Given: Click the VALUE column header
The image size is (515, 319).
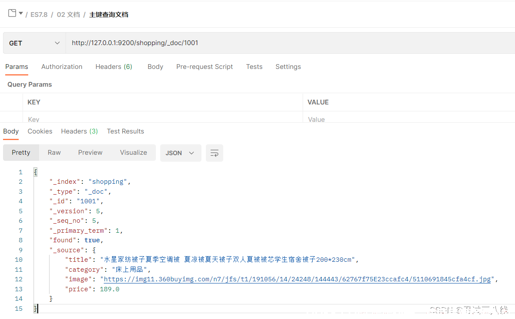Looking at the screenshot, I should point(318,102).
